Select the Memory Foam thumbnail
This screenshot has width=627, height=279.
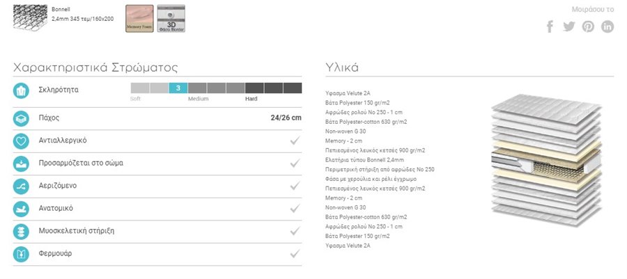tap(139, 18)
